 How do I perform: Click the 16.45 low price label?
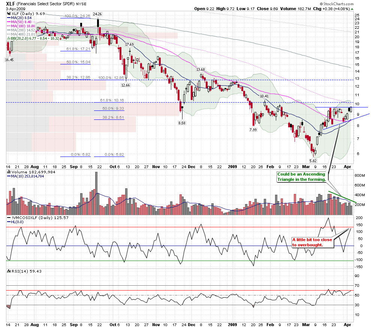coord(9,60)
